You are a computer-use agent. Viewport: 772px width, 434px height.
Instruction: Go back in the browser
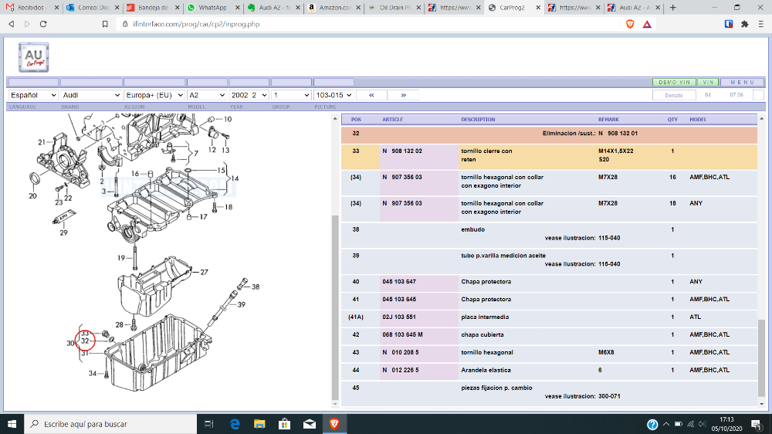tap(11, 24)
